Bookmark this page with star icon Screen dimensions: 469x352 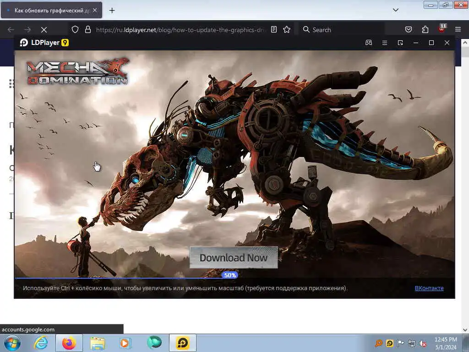point(287,29)
